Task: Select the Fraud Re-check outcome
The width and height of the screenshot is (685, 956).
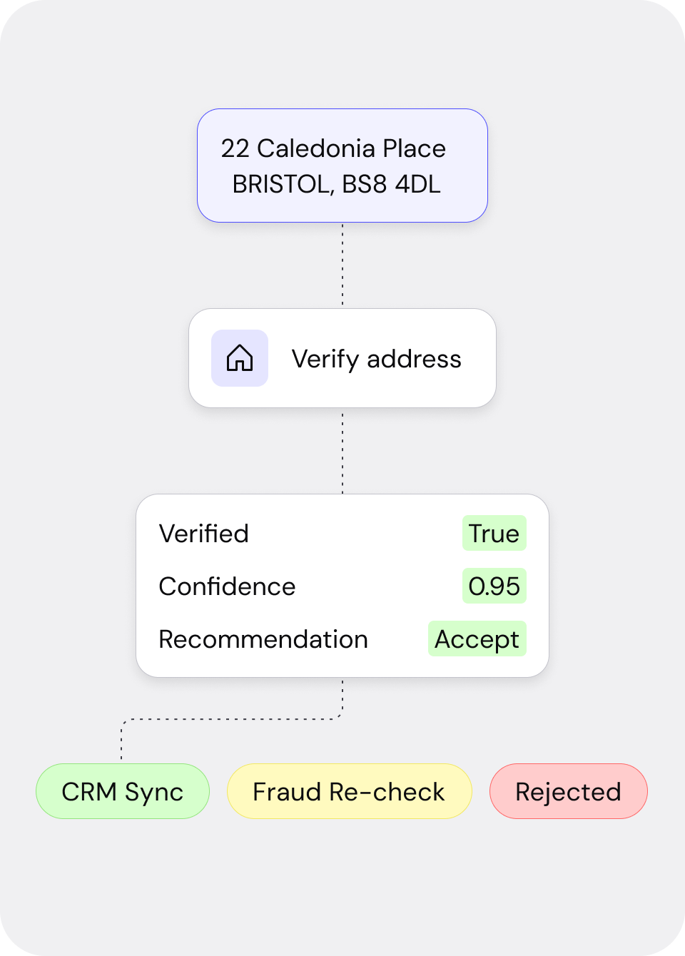Action: pos(350,791)
